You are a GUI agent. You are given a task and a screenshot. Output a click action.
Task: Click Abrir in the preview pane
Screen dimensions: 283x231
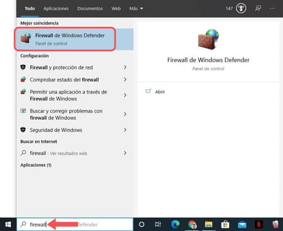[x=160, y=92]
